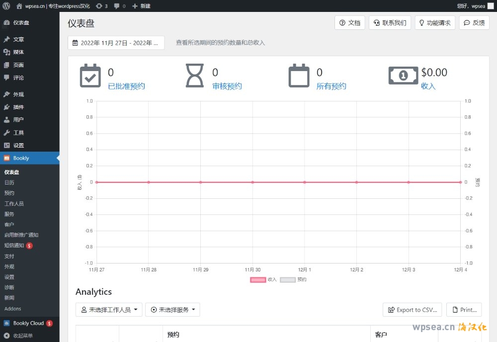Open 日历 in the Bookly submenu
497x342 pixels.
point(9,182)
